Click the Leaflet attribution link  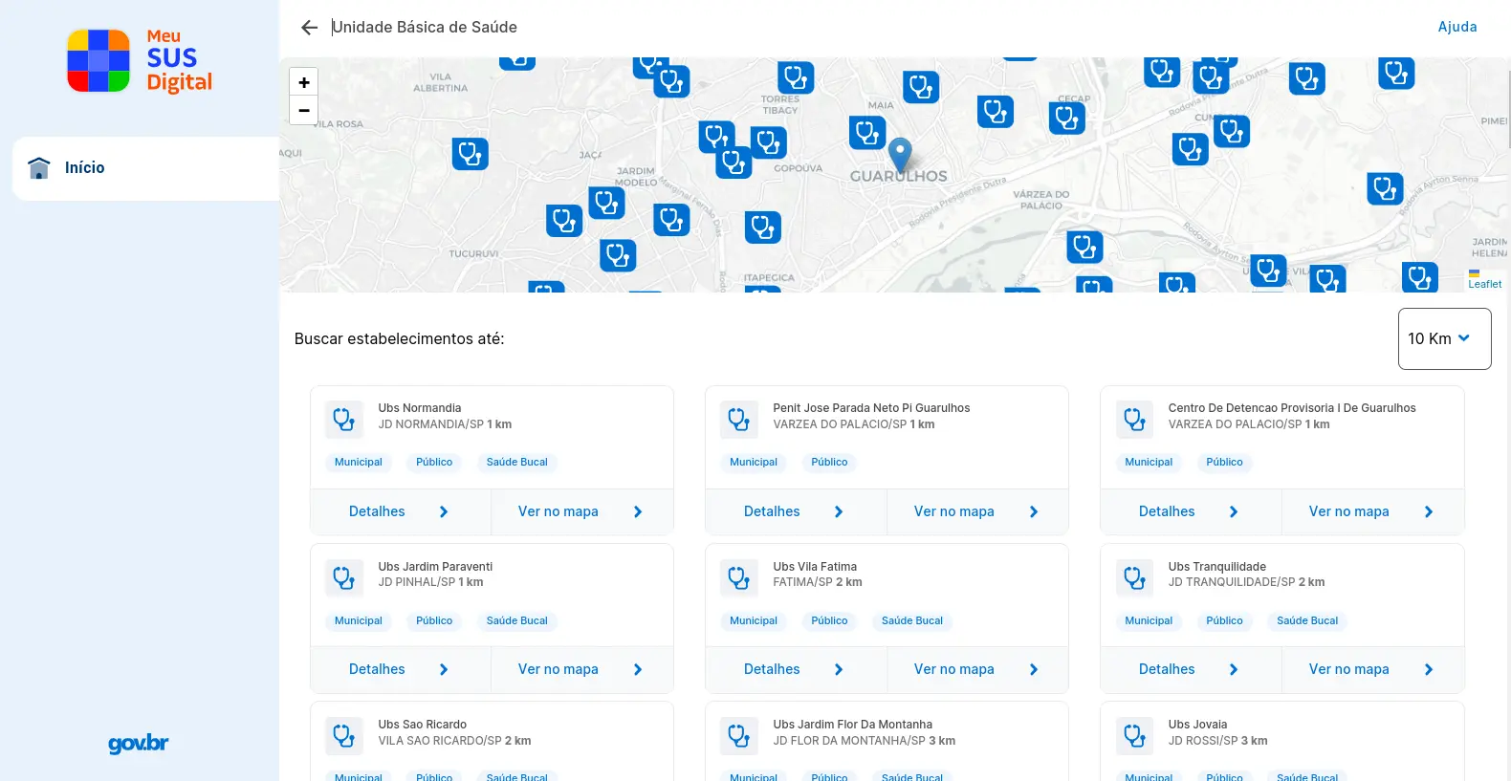pos(1484,284)
